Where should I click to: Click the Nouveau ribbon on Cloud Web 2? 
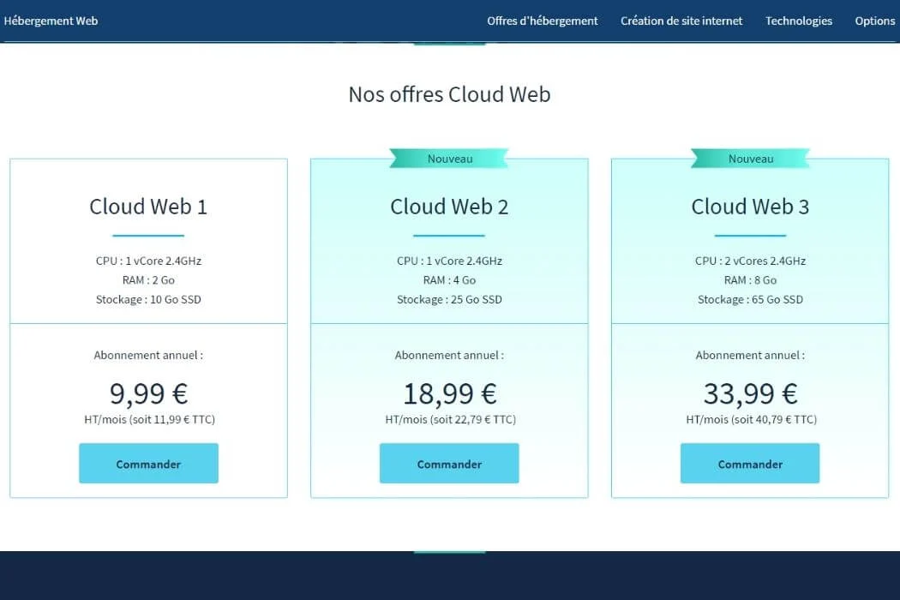click(x=449, y=159)
